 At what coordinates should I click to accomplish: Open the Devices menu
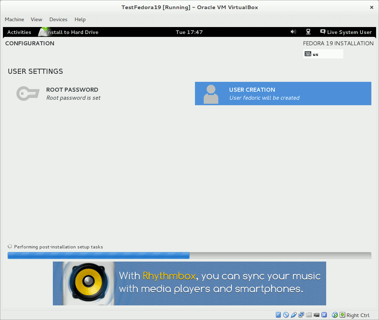58,19
